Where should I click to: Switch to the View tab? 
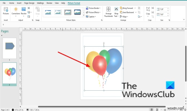click(x=57, y=3)
